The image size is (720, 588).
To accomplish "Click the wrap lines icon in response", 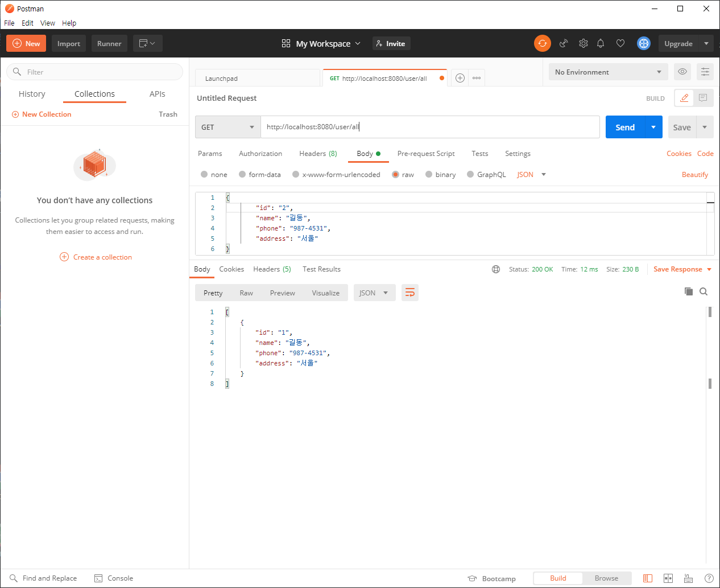I will (410, 293).
